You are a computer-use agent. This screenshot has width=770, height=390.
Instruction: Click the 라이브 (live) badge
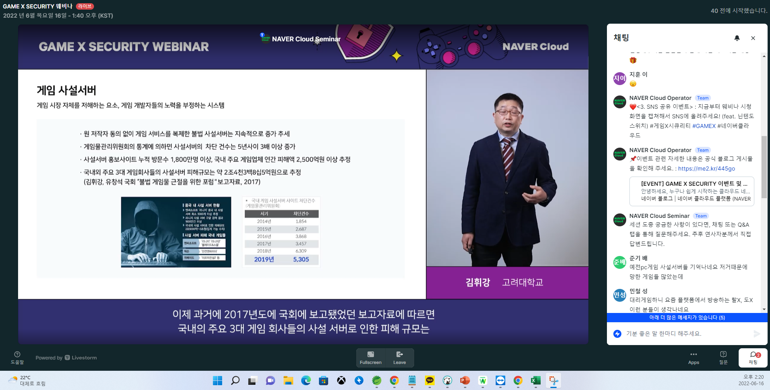pyautogui.click(x=85, y=6)
